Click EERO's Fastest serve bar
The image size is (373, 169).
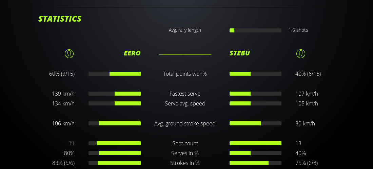tap(115, 94)
